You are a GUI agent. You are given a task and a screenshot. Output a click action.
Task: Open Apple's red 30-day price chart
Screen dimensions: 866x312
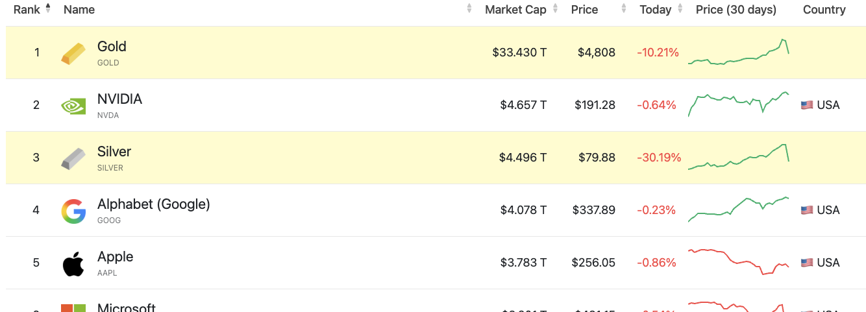coord(739,262)
